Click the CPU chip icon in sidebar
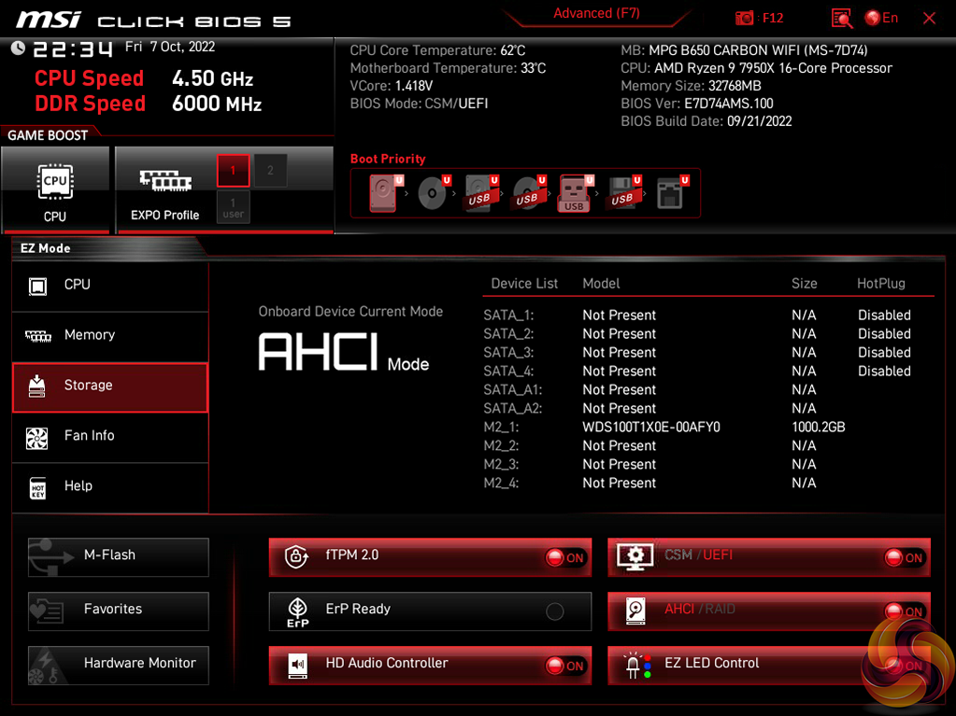Image resolution: width=956 pixels, height=716 pixels. point(37,287)
